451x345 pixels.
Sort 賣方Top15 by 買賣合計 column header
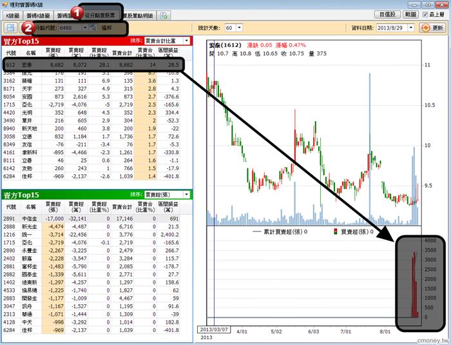(122, 207)
